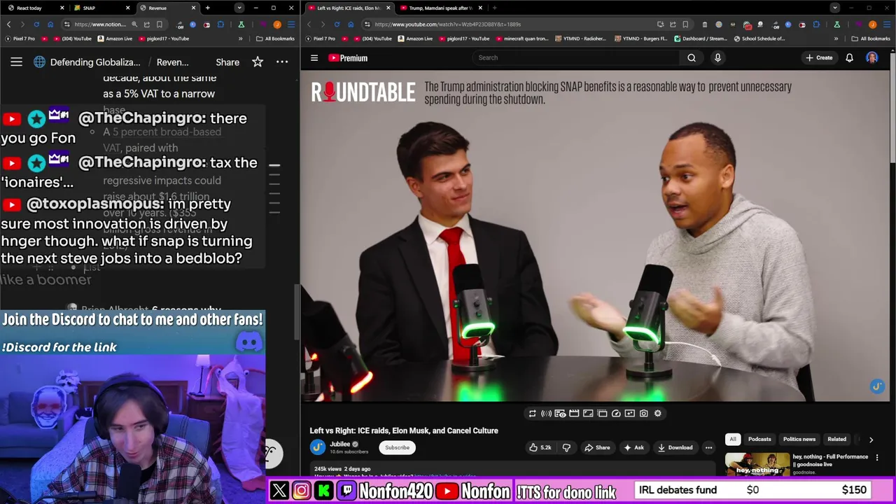Like the video with 5.2k likes
The width and height of the screenshot is (896, 504).
(540, 447)
